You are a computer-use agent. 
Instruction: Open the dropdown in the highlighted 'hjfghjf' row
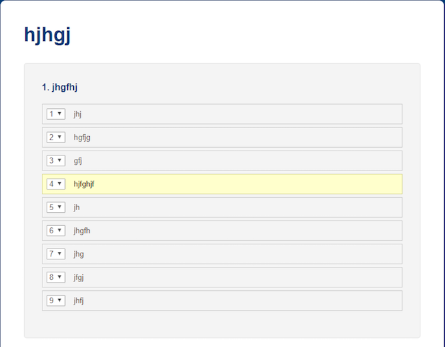coord(56,184)
